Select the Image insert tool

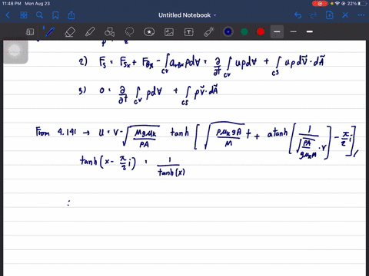coord(169,32)
